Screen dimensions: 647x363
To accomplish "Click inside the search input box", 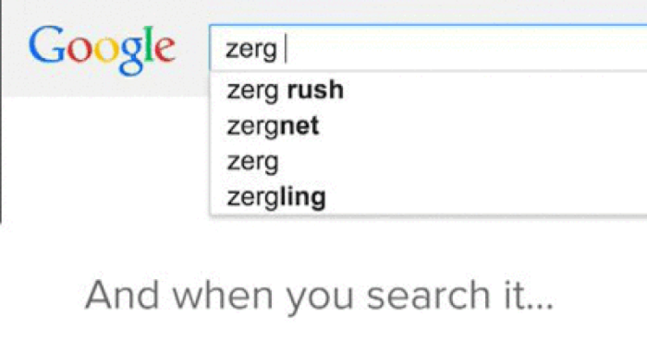I will point(379,47).
